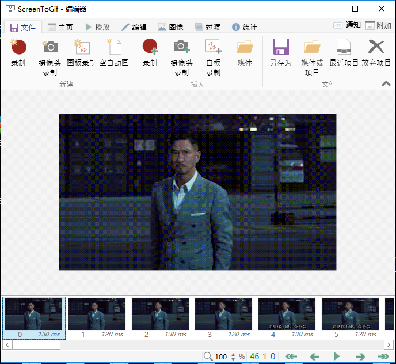Decrease zoom with the down stepper arrow
The width and height of the screenshot is (396, 364).
click(233, 359)
